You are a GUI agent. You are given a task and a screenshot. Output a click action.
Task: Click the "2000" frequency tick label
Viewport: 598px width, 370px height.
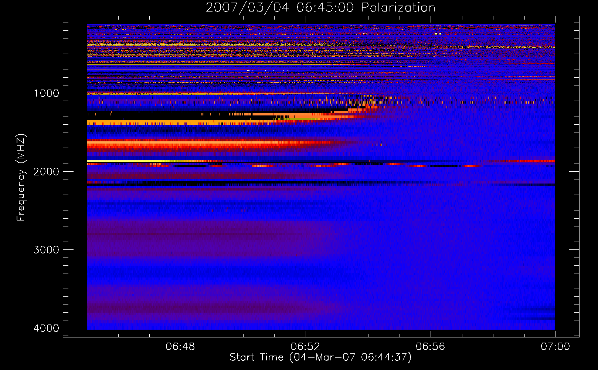[x=46, y=172]
